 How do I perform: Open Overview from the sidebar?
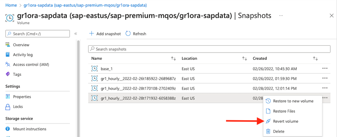21,45
